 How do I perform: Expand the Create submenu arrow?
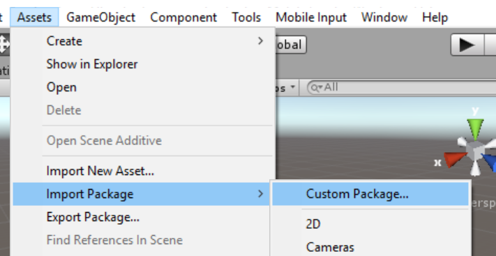pos(260,41)
